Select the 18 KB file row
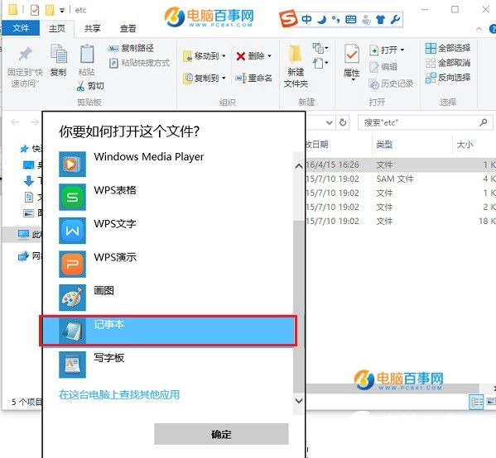Viewport: 496px width, 458px height. (x=401, y=221)
